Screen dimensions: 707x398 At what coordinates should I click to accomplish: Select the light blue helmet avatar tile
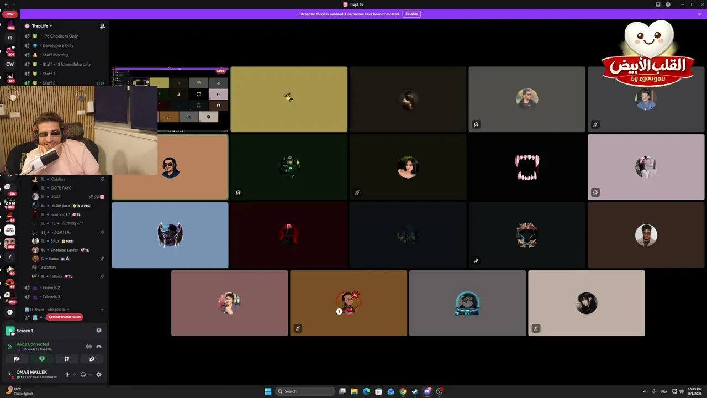point(170,235)
